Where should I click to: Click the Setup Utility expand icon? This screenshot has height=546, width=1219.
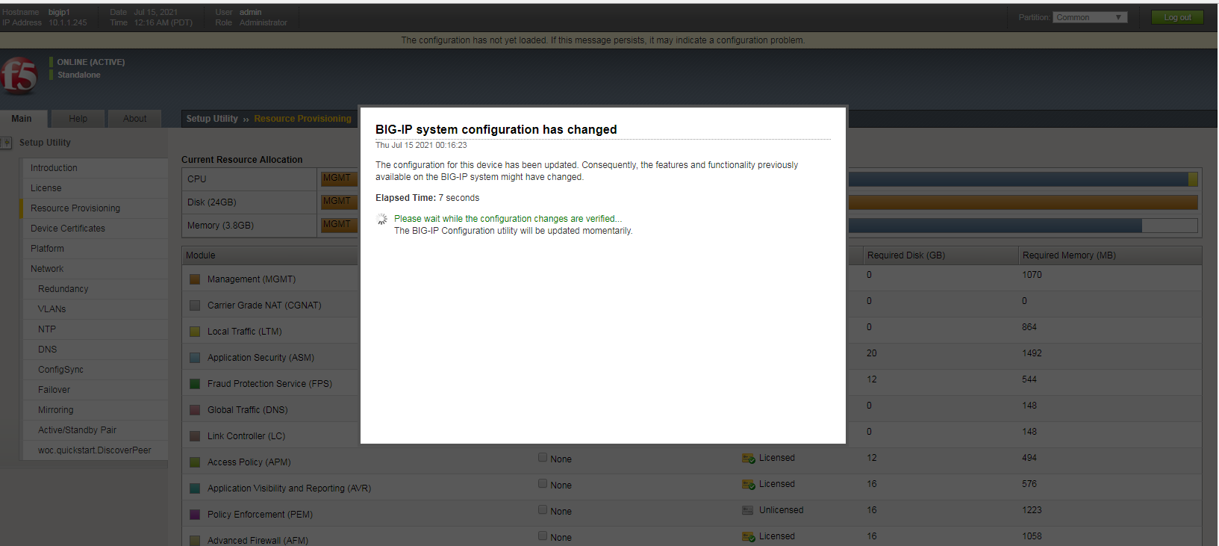pos(7,143)
